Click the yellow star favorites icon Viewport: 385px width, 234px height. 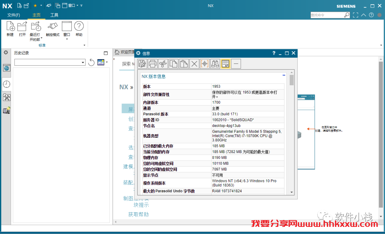(35, 5)
